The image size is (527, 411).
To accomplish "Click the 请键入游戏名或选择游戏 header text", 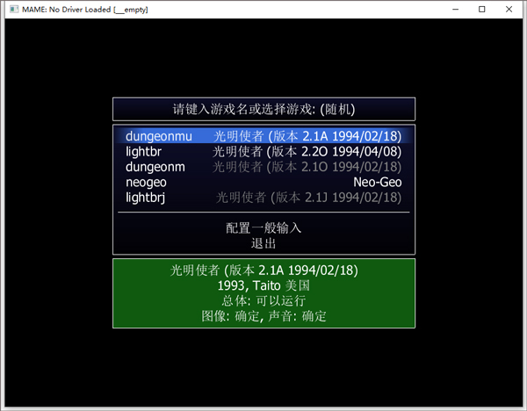I will point(263,109).
